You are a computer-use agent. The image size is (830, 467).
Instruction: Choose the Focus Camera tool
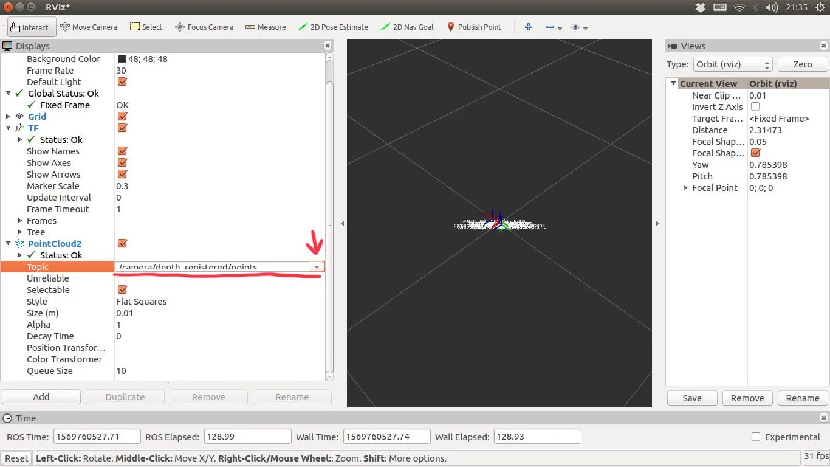point(204,27)
